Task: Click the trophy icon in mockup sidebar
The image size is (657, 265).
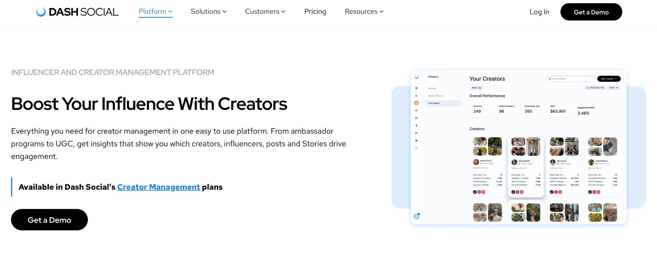Action: click(x=416, y=126)
